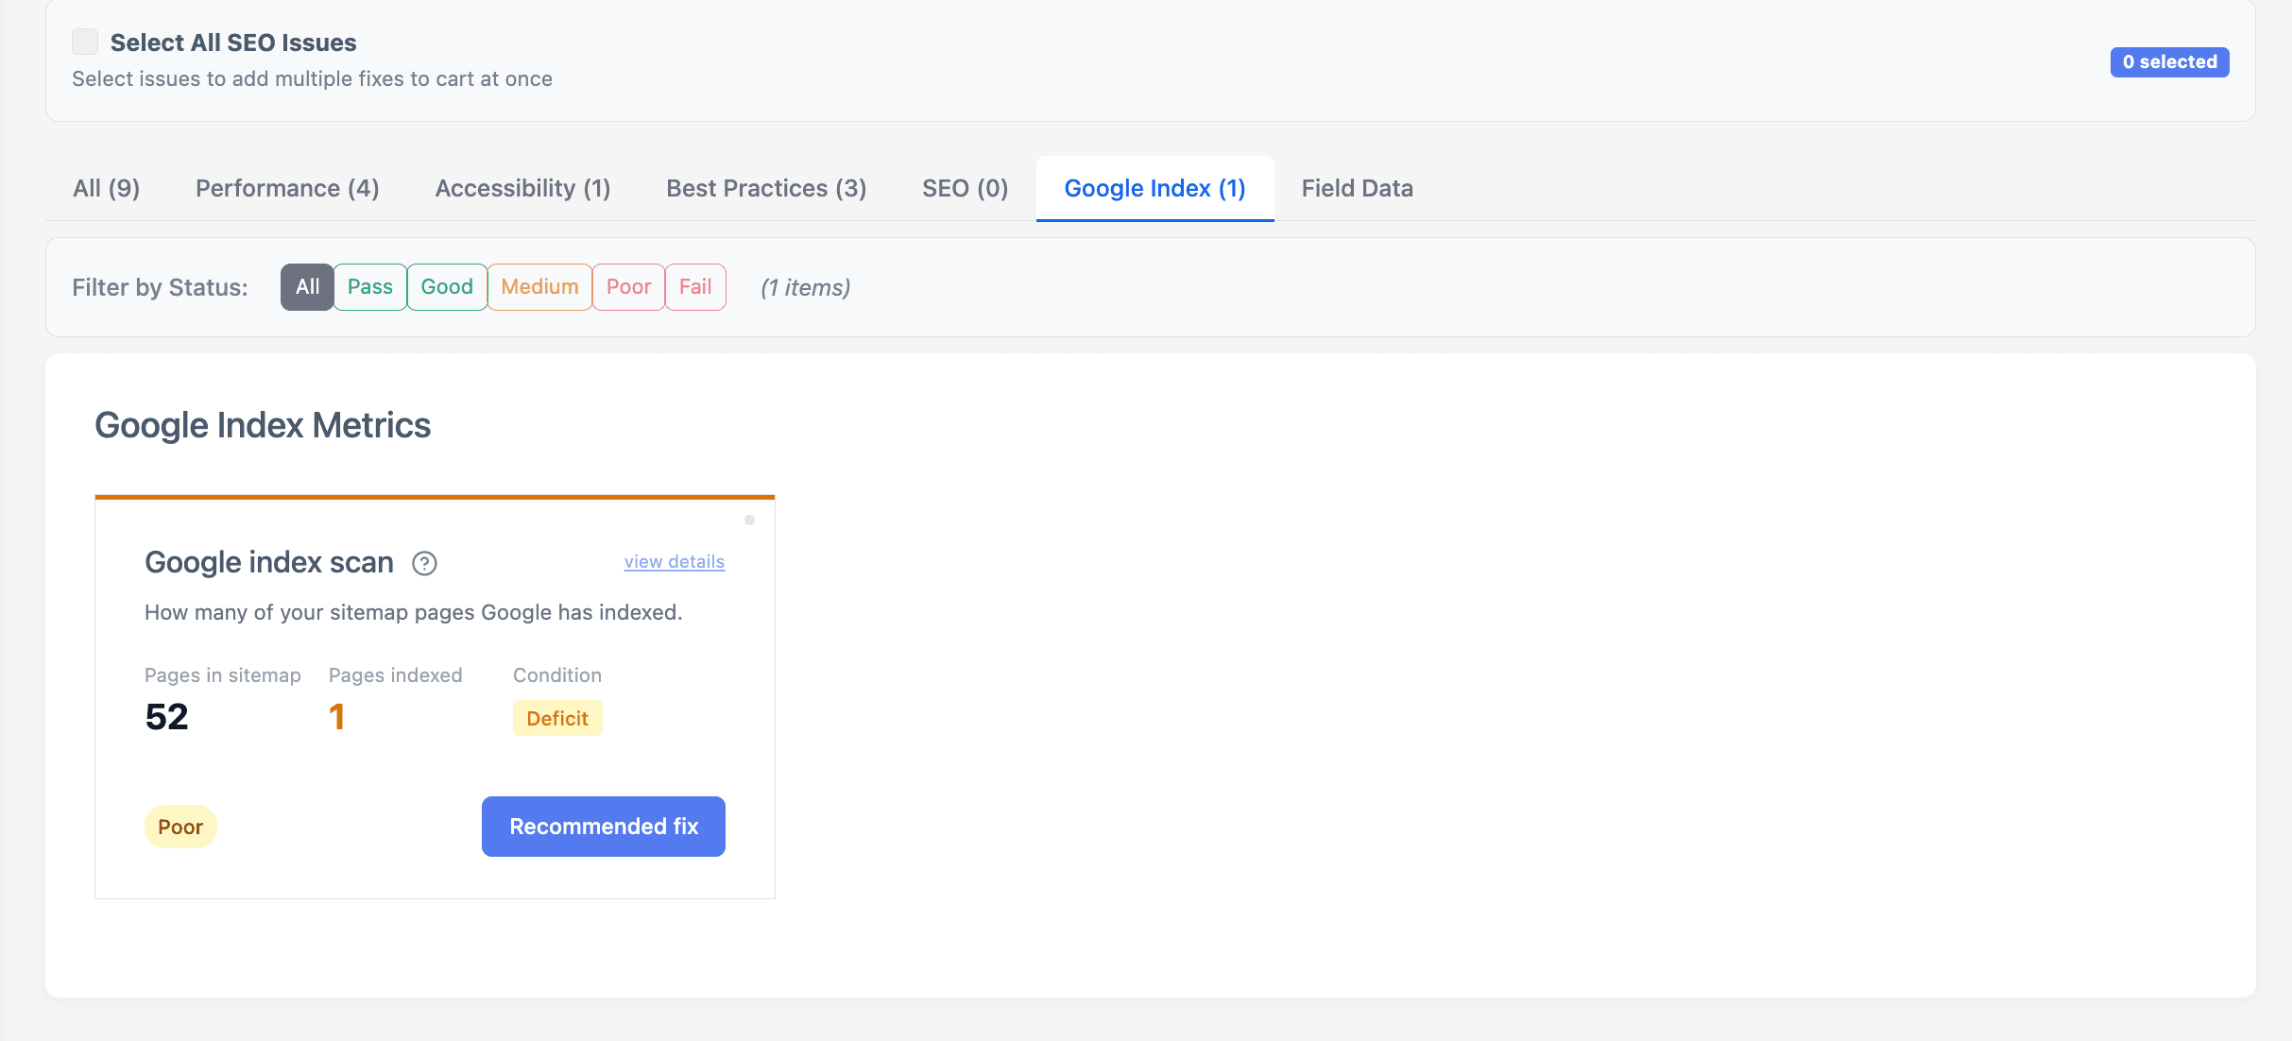The height and width of the screenshot is (1041, 2292).
Task: Select the All status filter
Action: (307, 287)
